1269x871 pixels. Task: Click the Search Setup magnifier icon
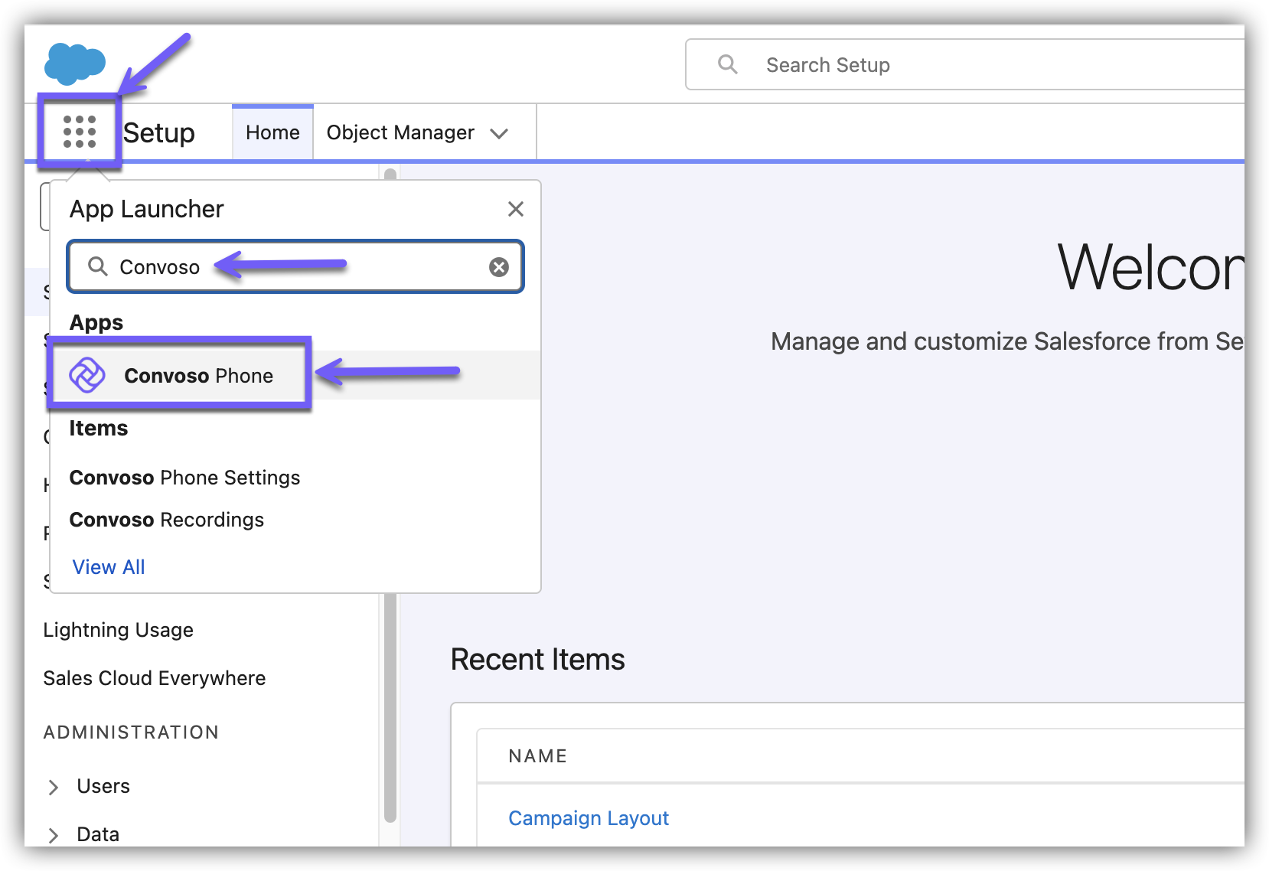727,65
